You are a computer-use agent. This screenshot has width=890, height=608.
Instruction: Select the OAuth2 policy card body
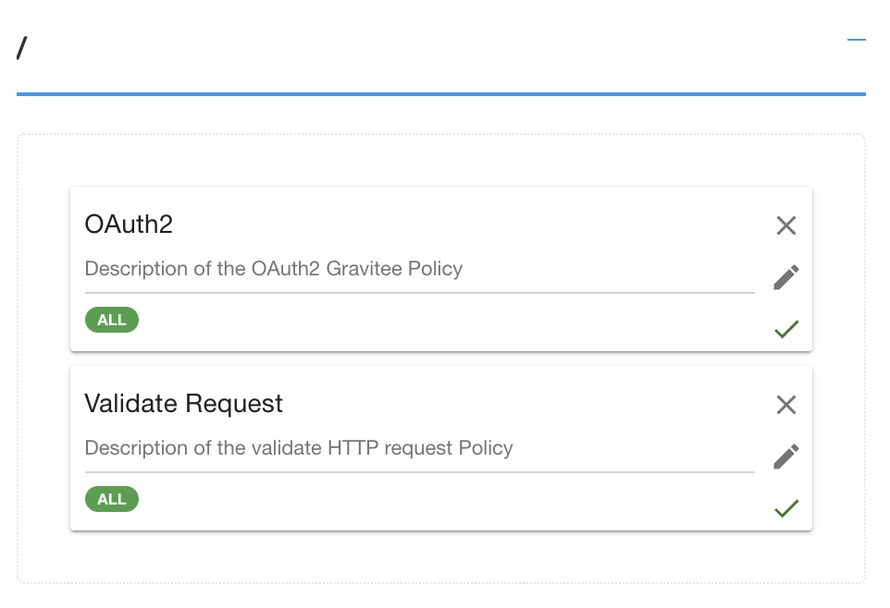click(441, 269)
